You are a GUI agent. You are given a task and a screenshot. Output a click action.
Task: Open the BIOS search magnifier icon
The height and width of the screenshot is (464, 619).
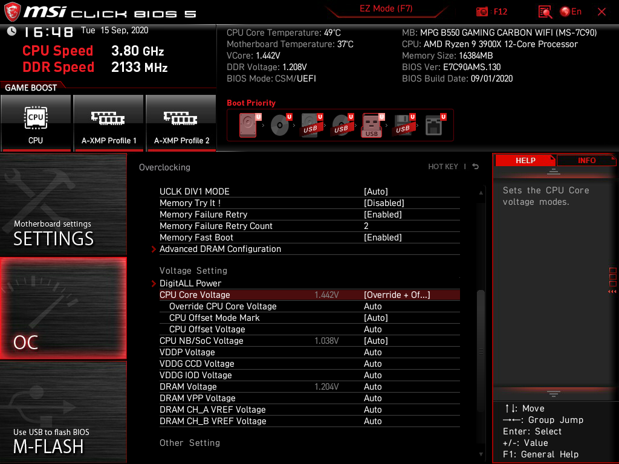(x=545, y=12)
